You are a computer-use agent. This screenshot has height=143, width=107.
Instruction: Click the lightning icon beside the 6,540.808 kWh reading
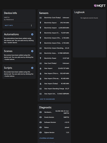click(x=41, y=28)
